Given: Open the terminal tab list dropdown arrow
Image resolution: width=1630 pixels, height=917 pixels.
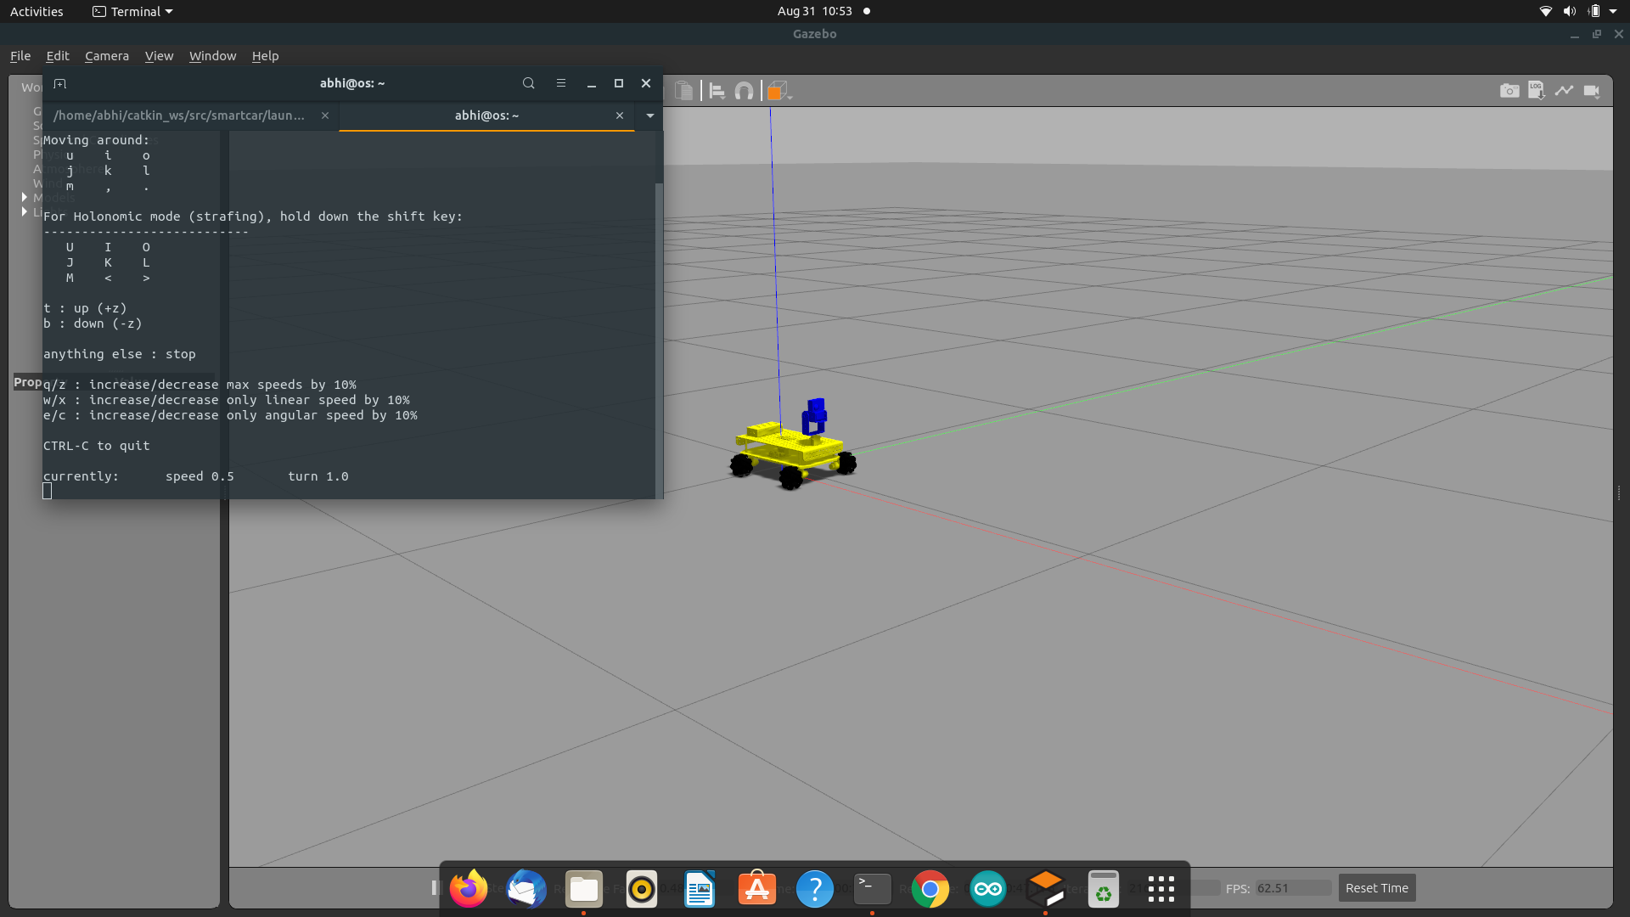Looking at the screenshot, I should pyautogui.click(x=649, y=115).
